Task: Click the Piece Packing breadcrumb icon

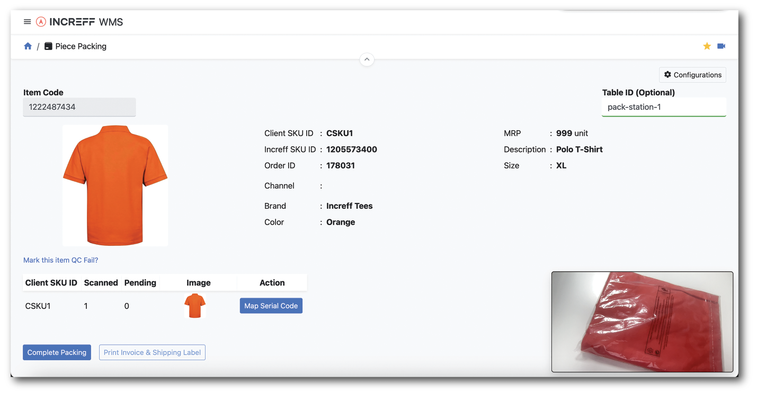Action: 48,46
